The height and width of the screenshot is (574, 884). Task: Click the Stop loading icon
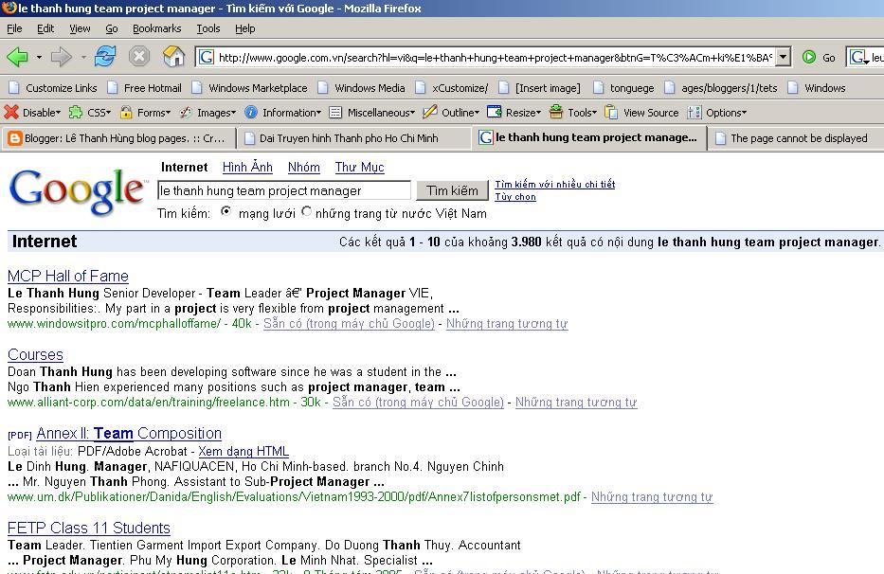pos(138,57)
